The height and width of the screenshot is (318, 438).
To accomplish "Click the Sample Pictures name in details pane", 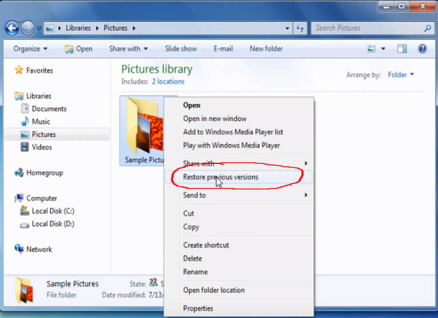I will tap(73, 284).
